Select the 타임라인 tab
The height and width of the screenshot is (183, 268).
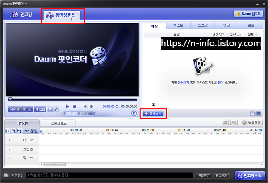[x=23, y=123]
